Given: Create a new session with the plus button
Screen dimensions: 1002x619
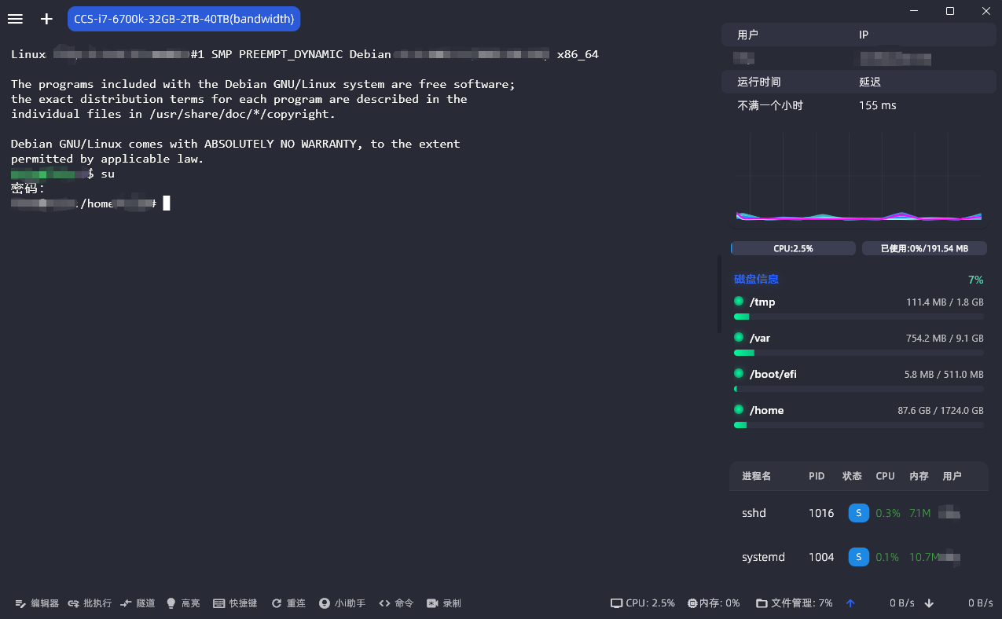Looking at the screenshot, I should (46, 18).
